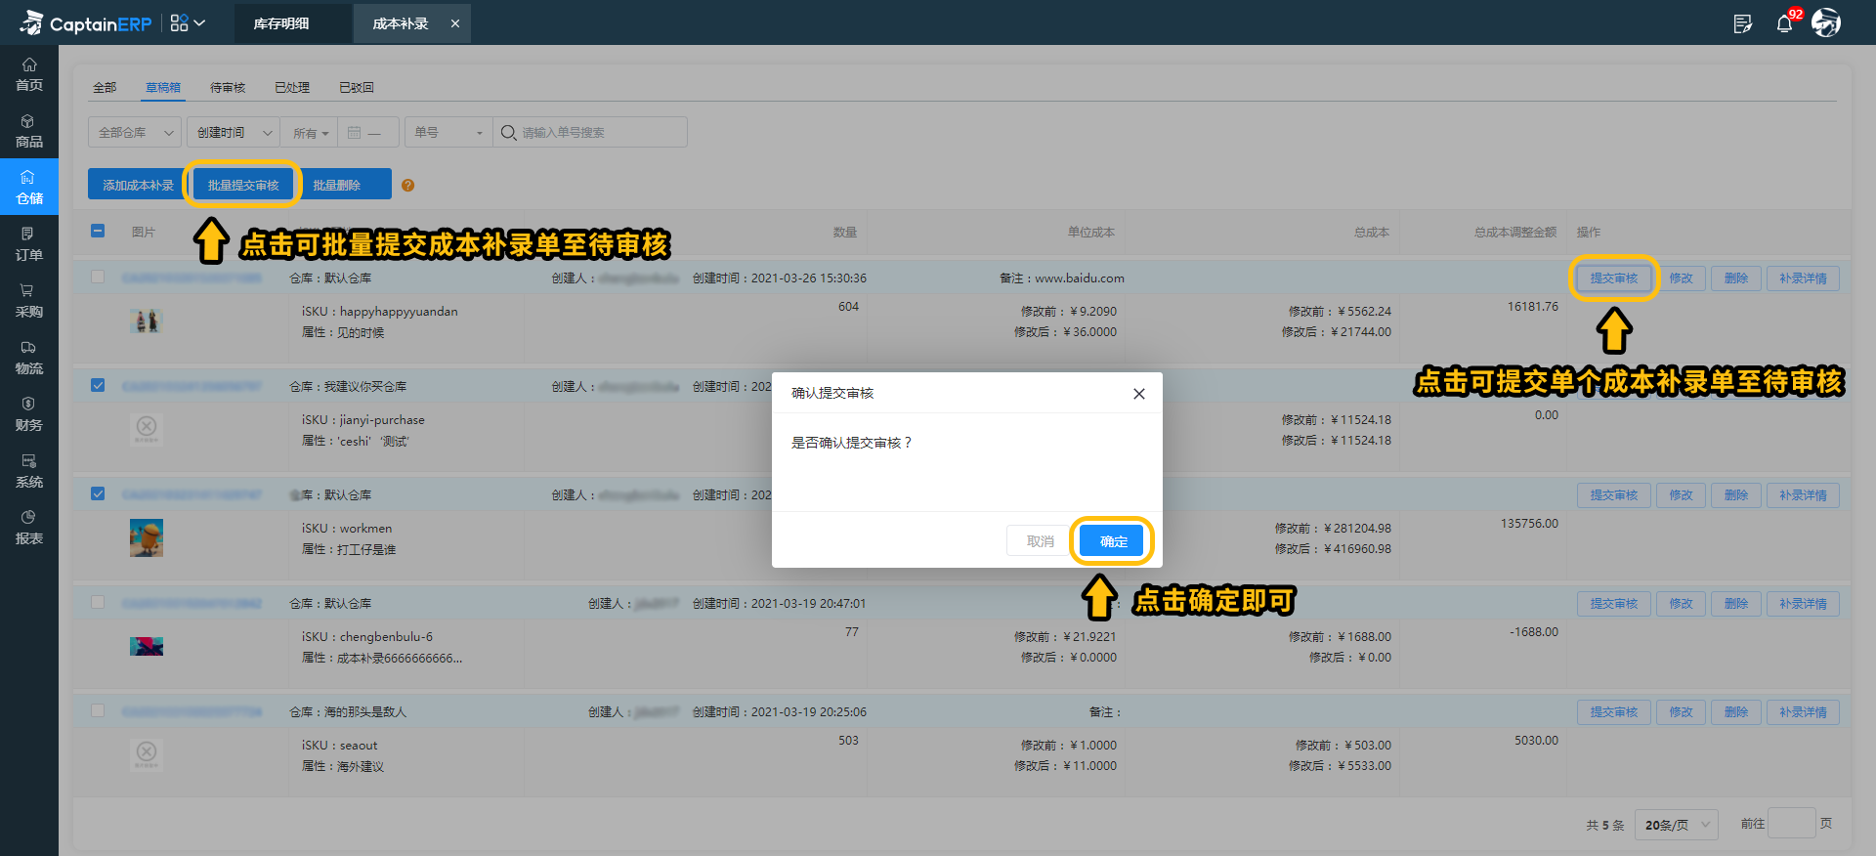The image size is (1876, 856).
Task: Select the 待审核 filter tab
Action: 228,88
